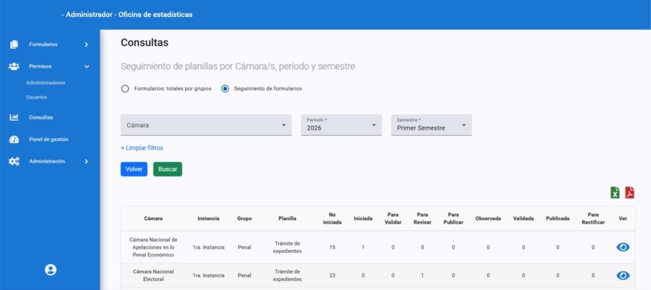Expand the Formularios menu chevron

pos(86,44)
